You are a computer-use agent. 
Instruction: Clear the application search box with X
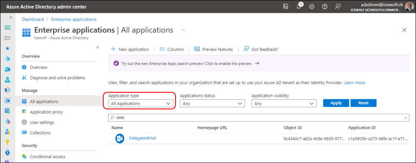click(x=405, y=118)
